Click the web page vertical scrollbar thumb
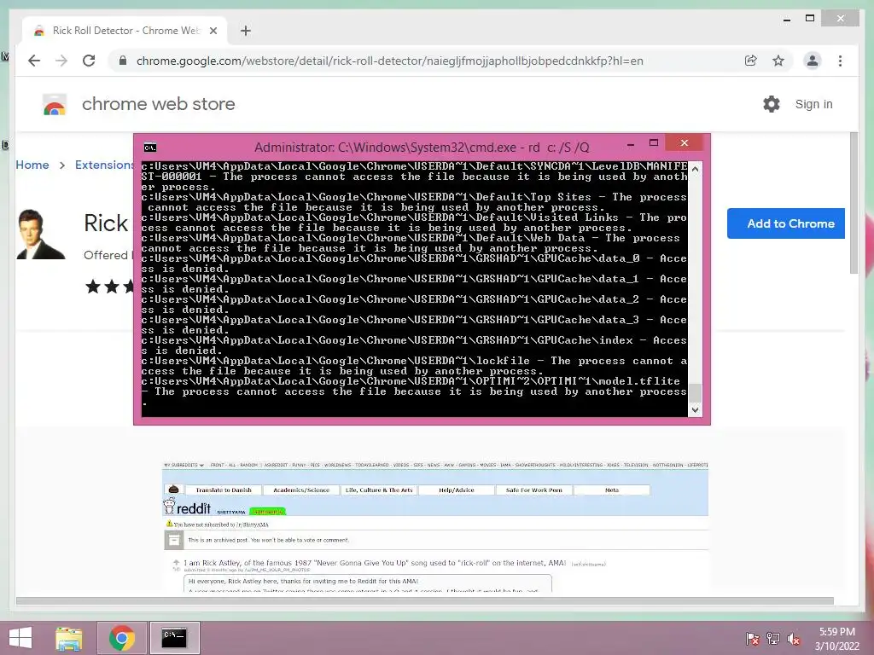 tap(854, 203)
